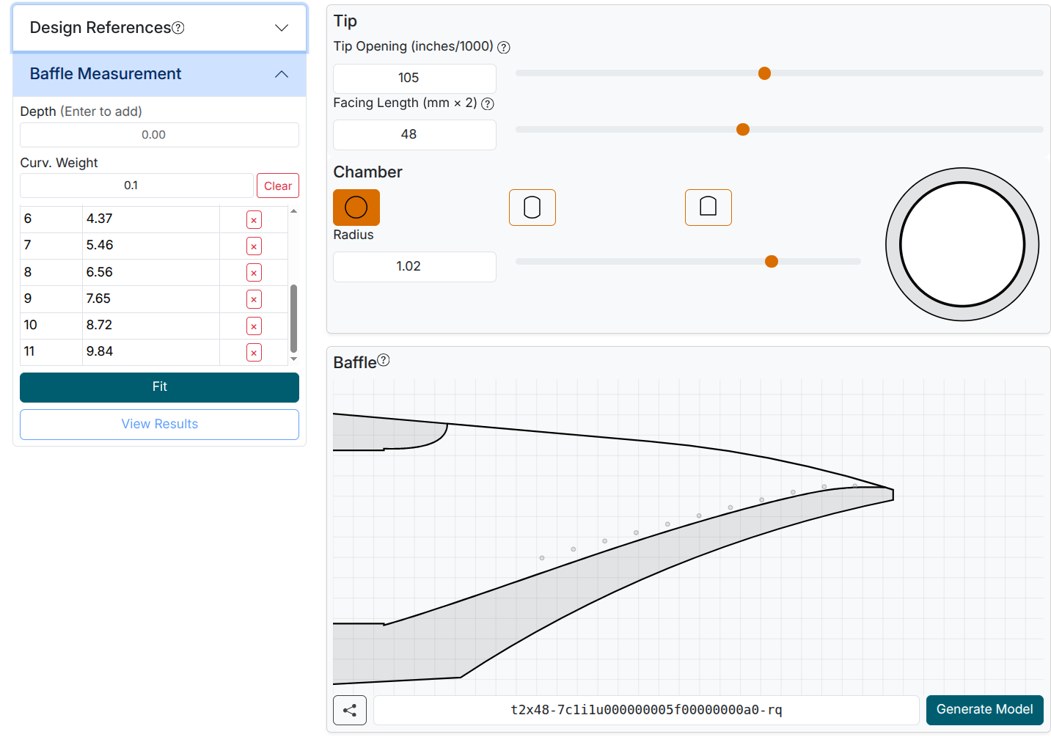Open Design References help icon

[178, 28]
